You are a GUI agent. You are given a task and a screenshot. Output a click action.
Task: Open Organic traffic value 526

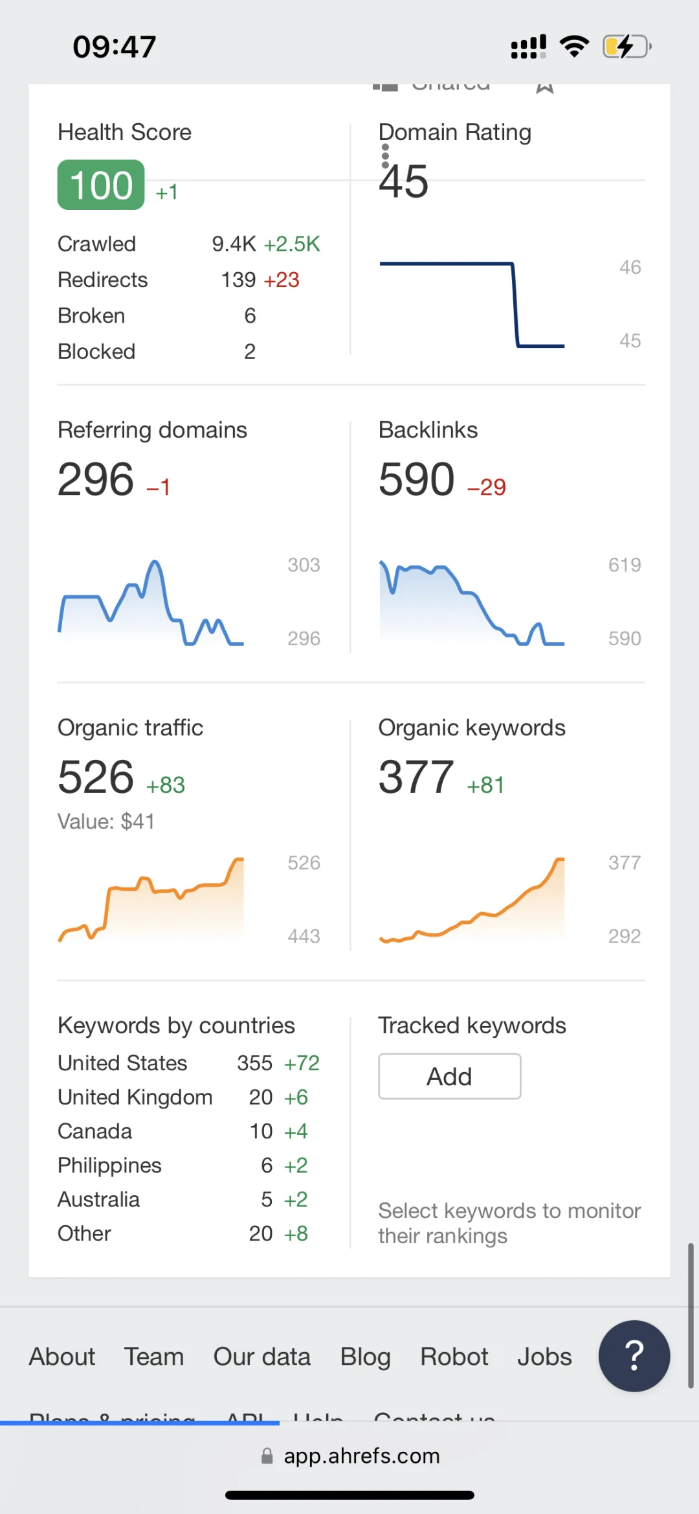(96, 777)
